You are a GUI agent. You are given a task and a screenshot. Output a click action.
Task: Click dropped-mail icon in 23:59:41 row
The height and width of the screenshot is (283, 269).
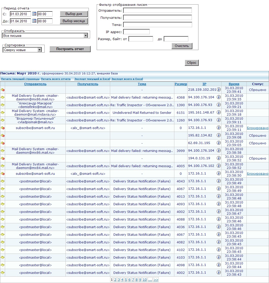point(3,90)
